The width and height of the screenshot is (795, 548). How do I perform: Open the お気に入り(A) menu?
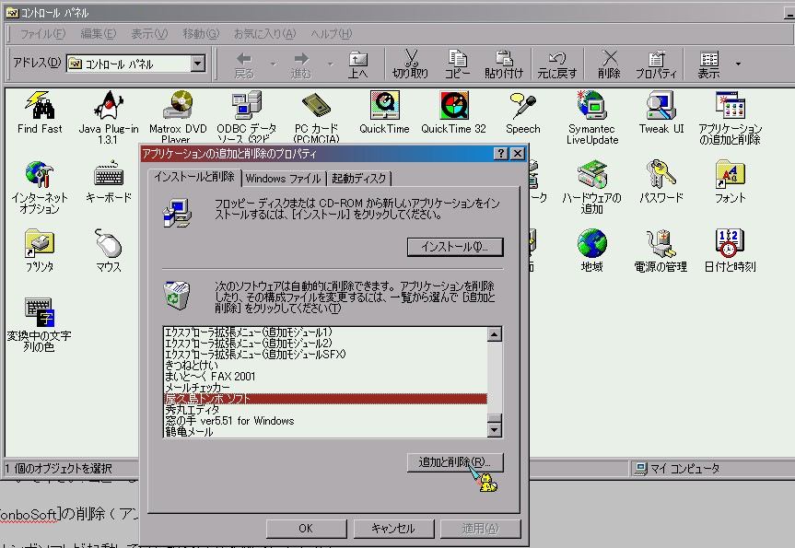click(264, 34)
